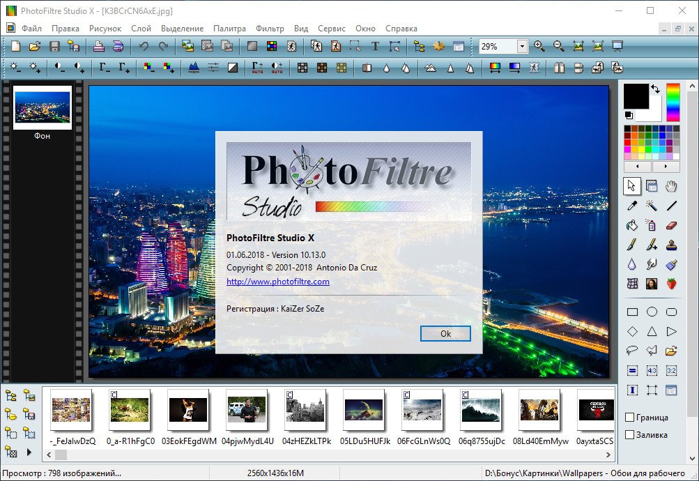699x481 pixels.
Task: Follow the photofiltre.com link
Action: point(278,282)
